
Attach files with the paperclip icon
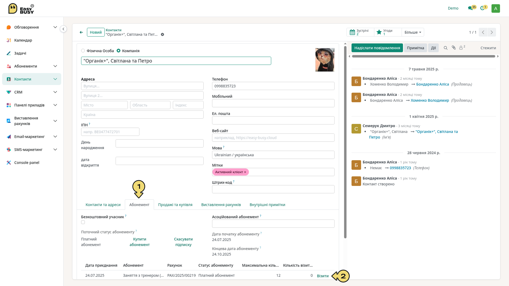pos(454,48)
